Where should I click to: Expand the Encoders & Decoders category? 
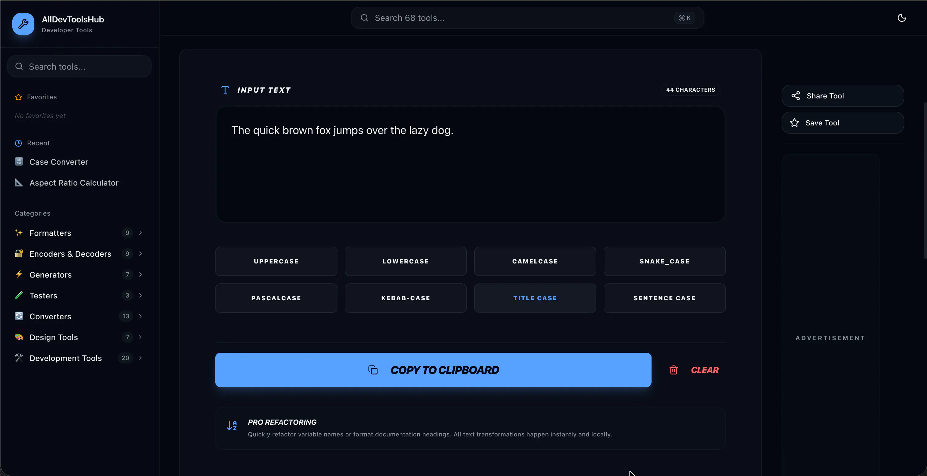[140, 254]
